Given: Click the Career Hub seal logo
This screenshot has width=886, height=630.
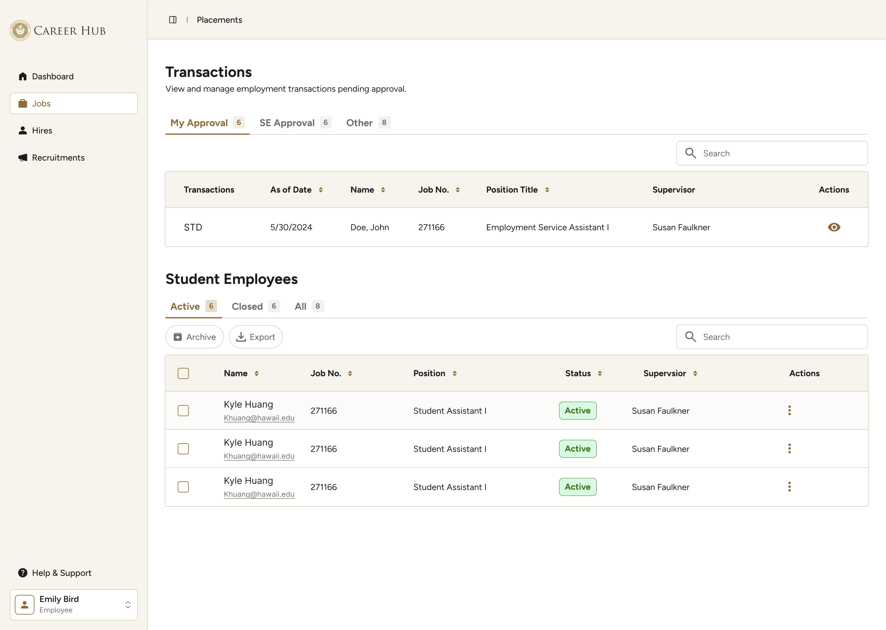Looking at the screenshot, I should [x=20, y=31].
